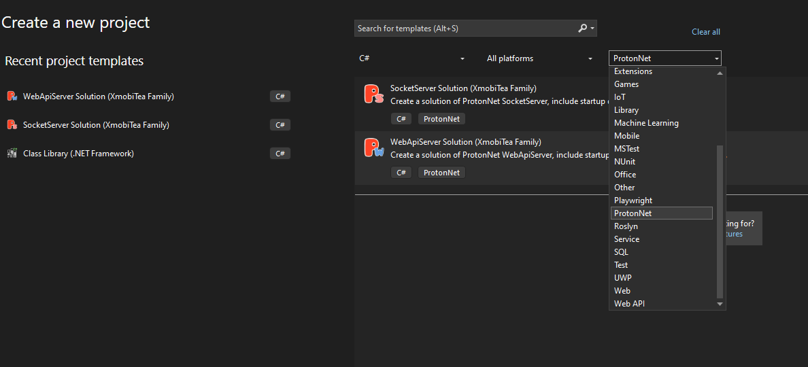Click the SocketServer Solution description text
The width and height of the screenshot is (808, 367).
pyautogui.click(x=499, y=101)
